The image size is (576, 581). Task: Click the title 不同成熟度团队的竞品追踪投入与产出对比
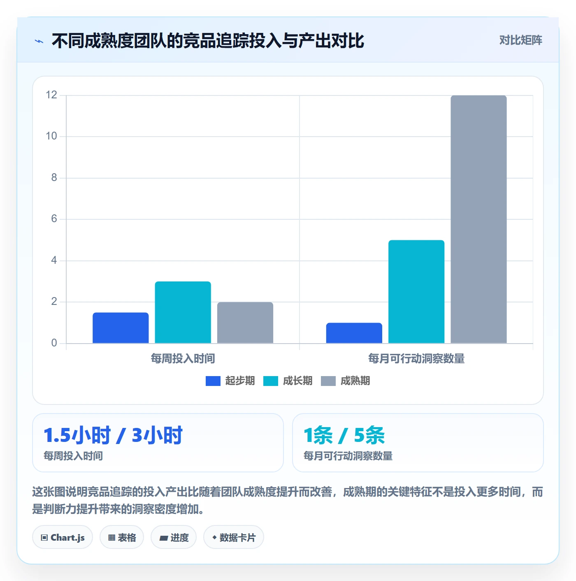coord(208,41)
